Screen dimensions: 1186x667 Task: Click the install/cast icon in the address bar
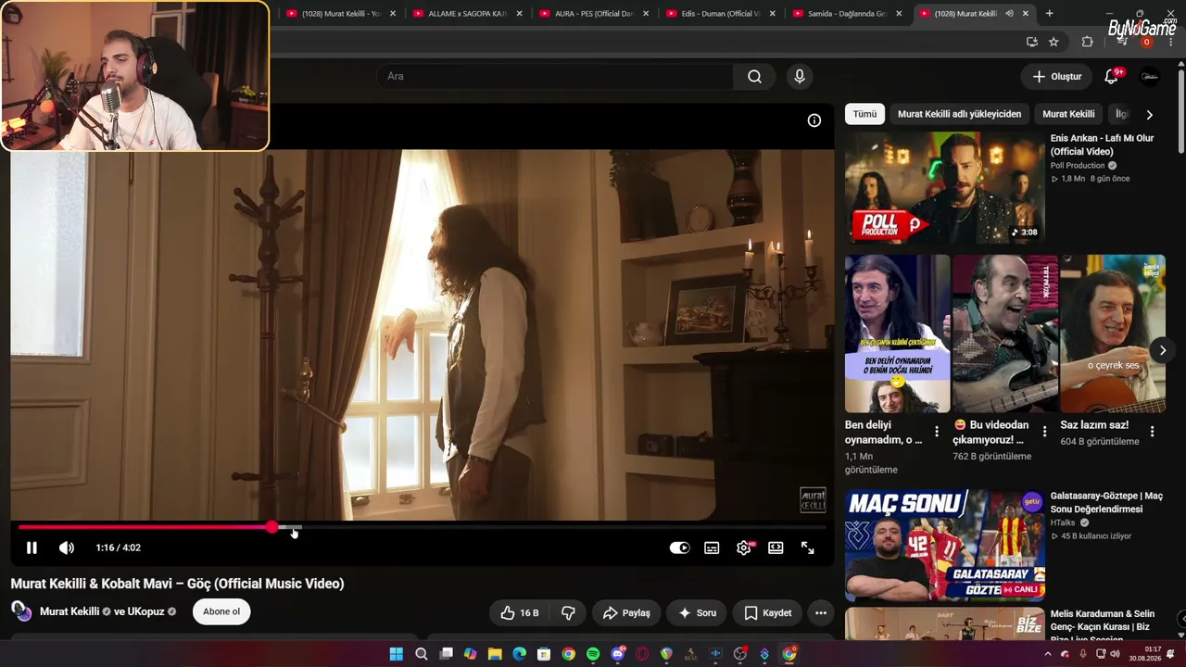pos(1032,42)
